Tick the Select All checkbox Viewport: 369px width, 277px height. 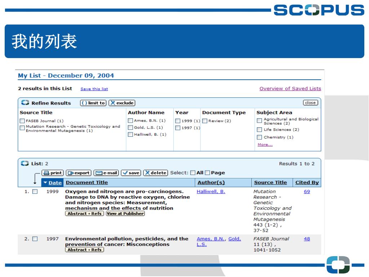(193, 173)
